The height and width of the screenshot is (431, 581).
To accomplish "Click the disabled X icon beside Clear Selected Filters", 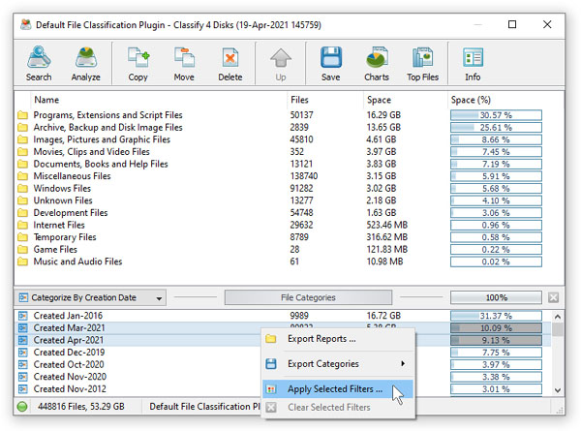I will click(x=271, y=408).
